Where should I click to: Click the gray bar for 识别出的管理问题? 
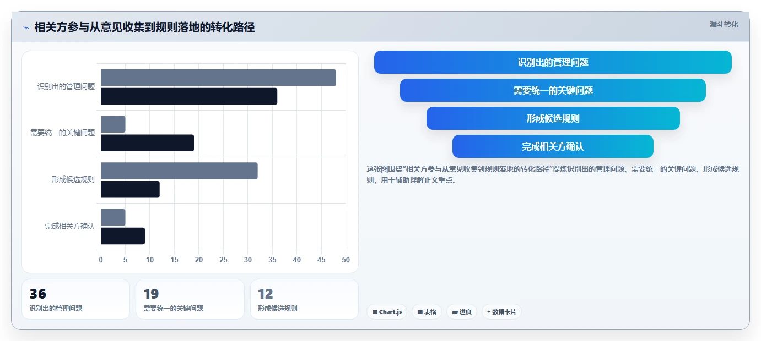(x=218, y=78)
